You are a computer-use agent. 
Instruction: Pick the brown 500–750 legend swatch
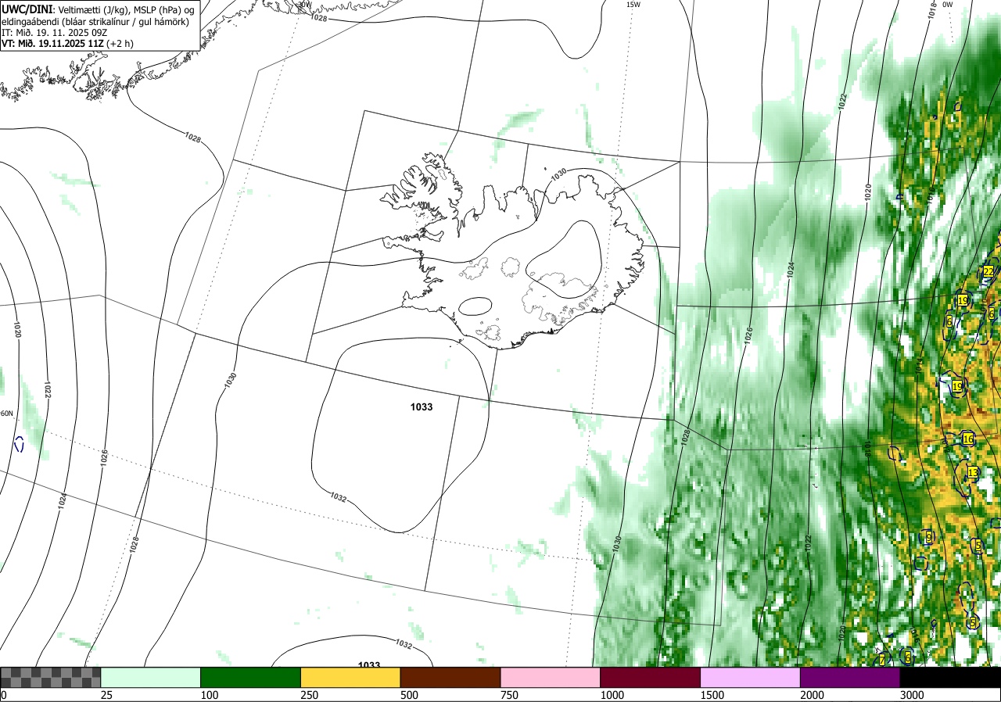[x=450, y=677]
